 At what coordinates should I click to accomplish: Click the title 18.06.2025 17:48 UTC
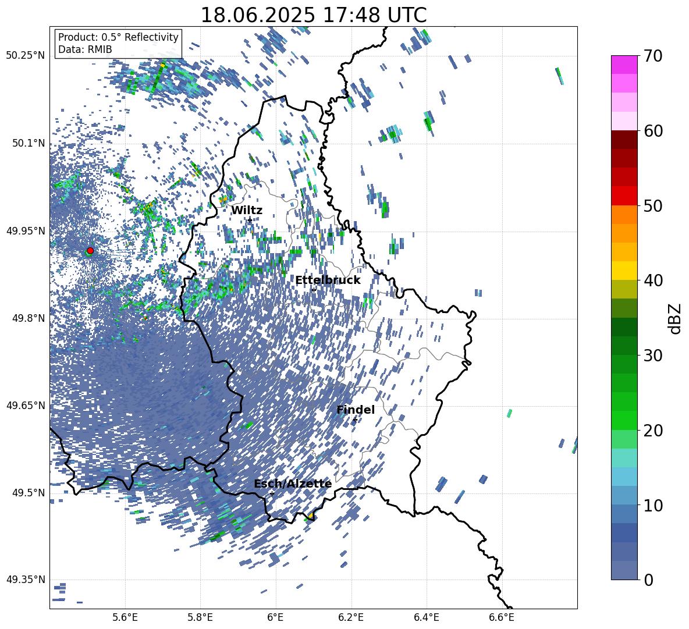click(x=313, y=15)
